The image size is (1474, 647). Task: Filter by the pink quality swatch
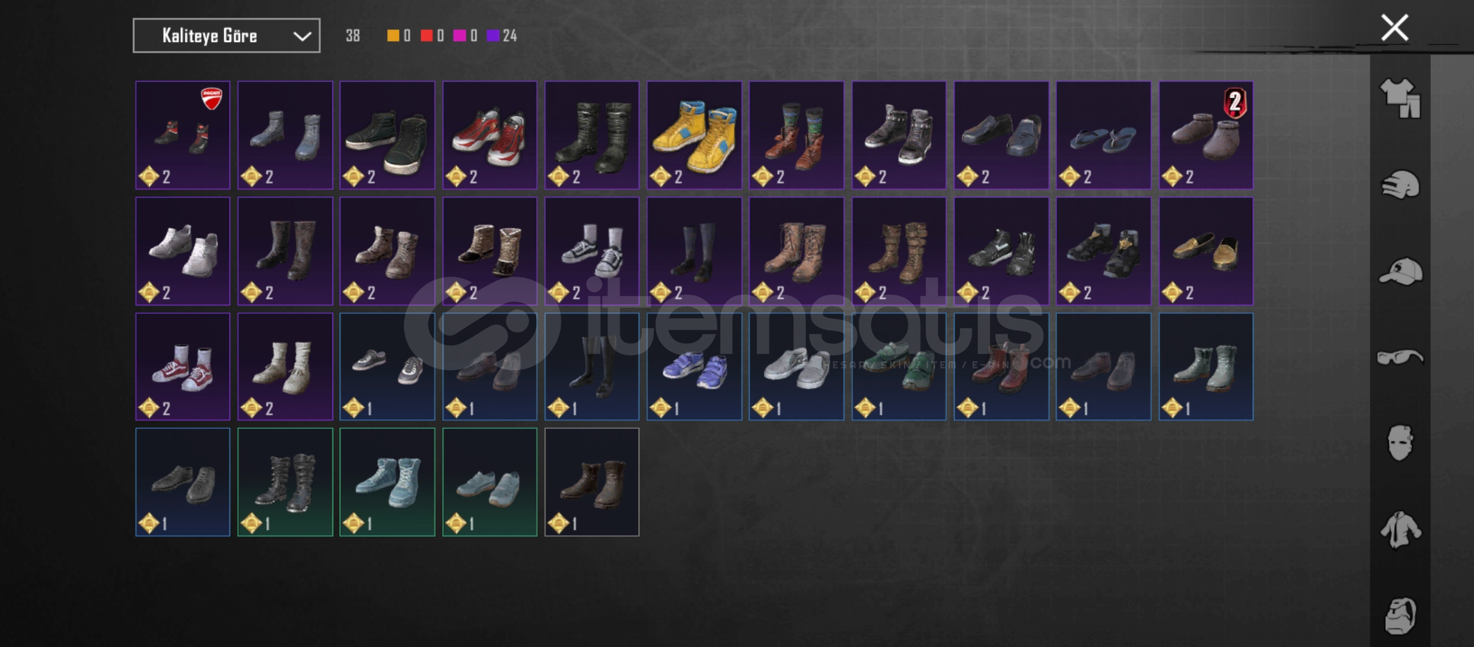click(460, 36)
